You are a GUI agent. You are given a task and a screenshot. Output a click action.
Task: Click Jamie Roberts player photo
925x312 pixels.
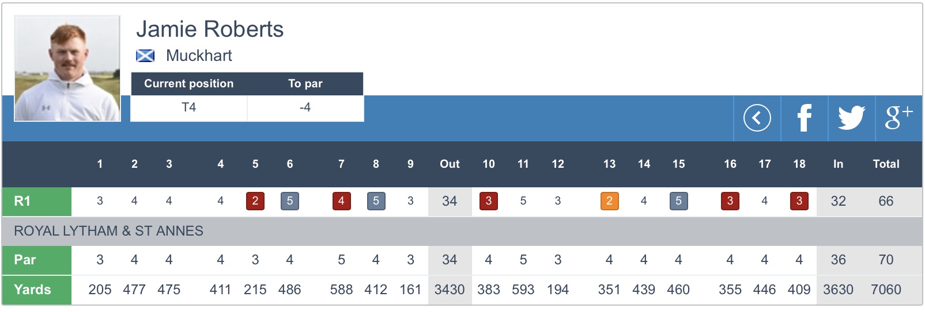pyautogui.click(x=67, y=68)
